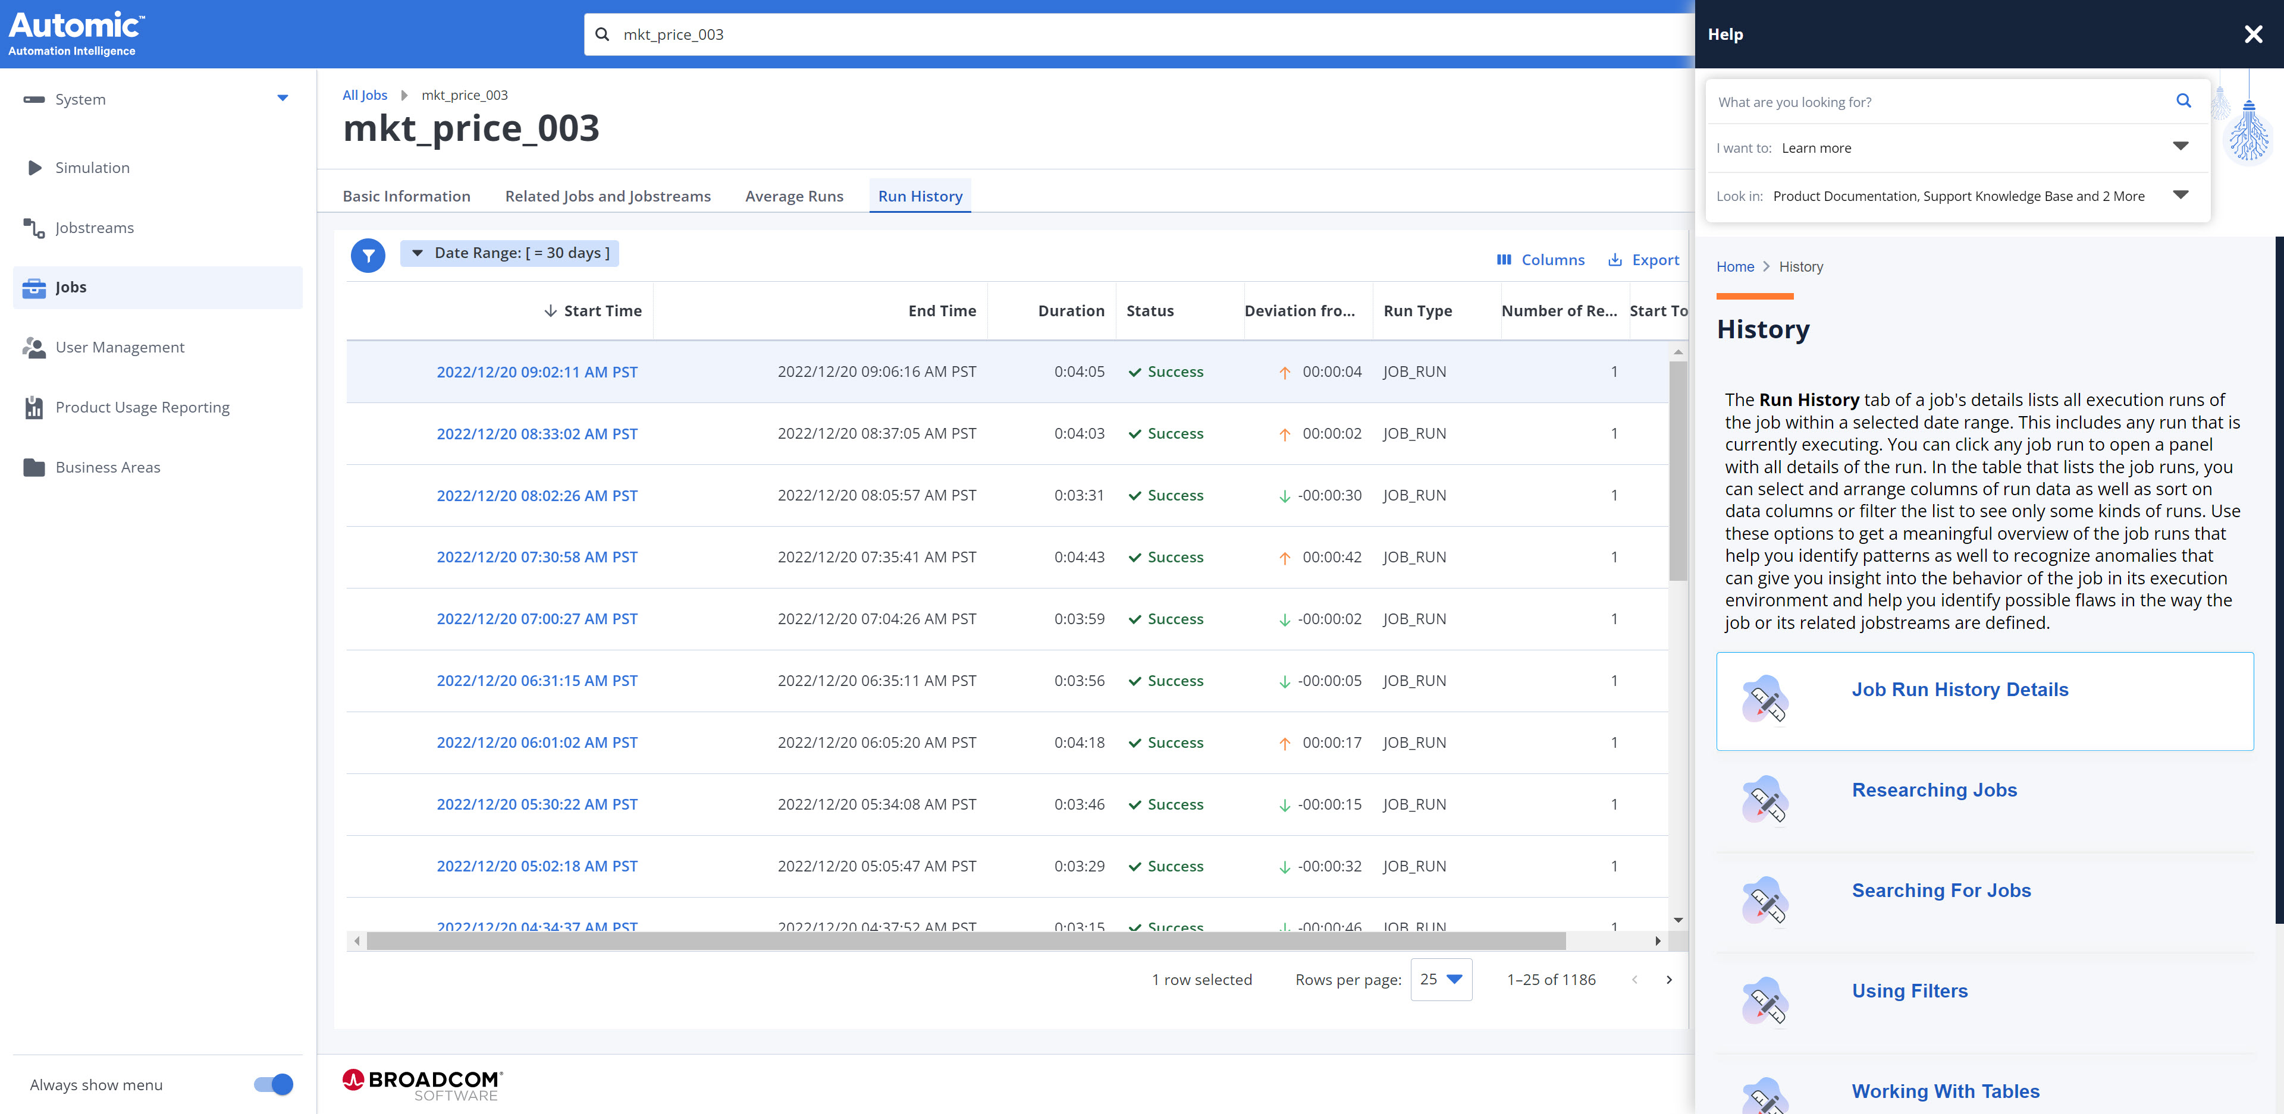Open the Rows per page dropdown
The height and width of the screenshot is (1114, 2284).
coord(1441,979)
